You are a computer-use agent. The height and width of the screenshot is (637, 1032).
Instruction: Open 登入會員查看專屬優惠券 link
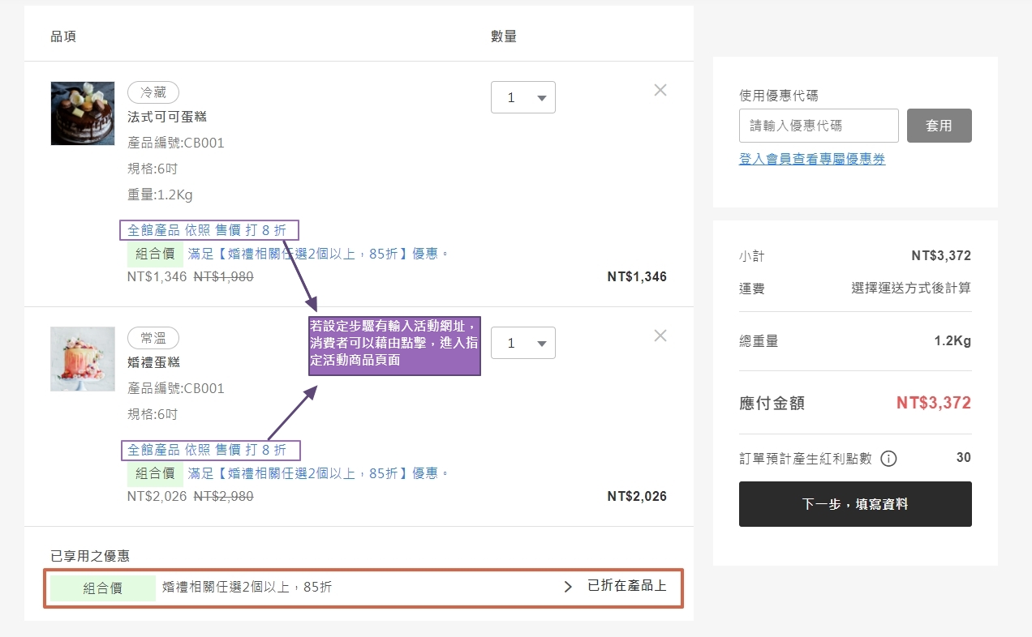811,160
